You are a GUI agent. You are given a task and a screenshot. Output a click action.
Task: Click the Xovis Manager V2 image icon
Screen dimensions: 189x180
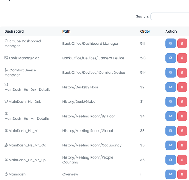[6, 58]
